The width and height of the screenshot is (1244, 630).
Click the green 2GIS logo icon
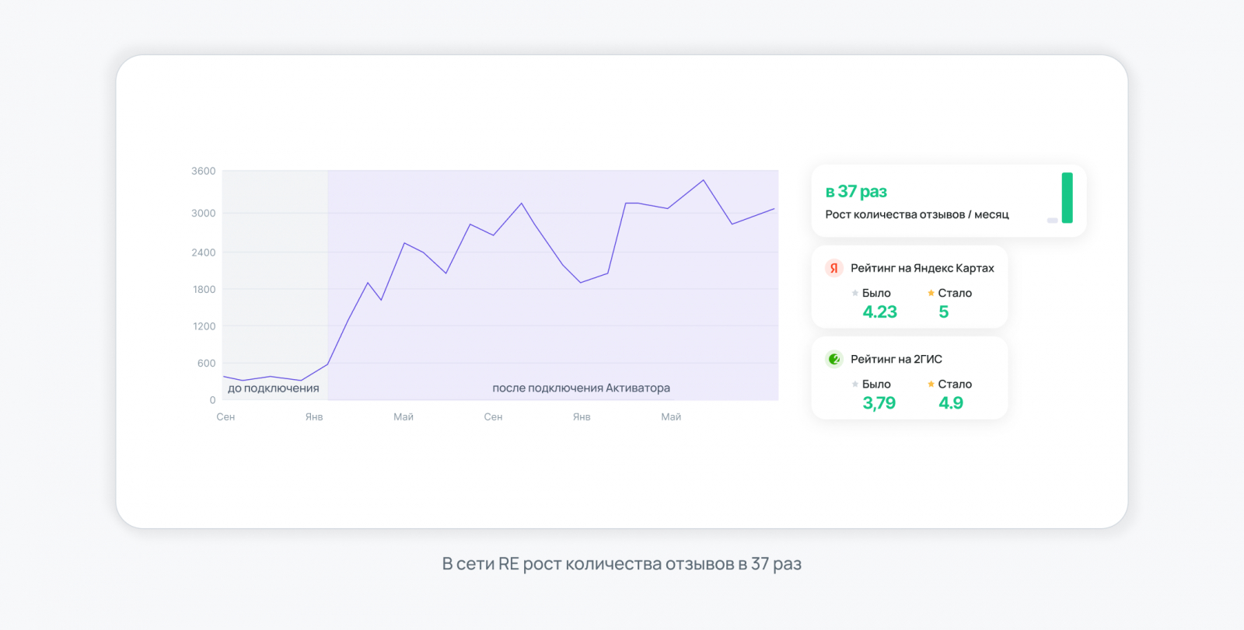coord(833,359)
